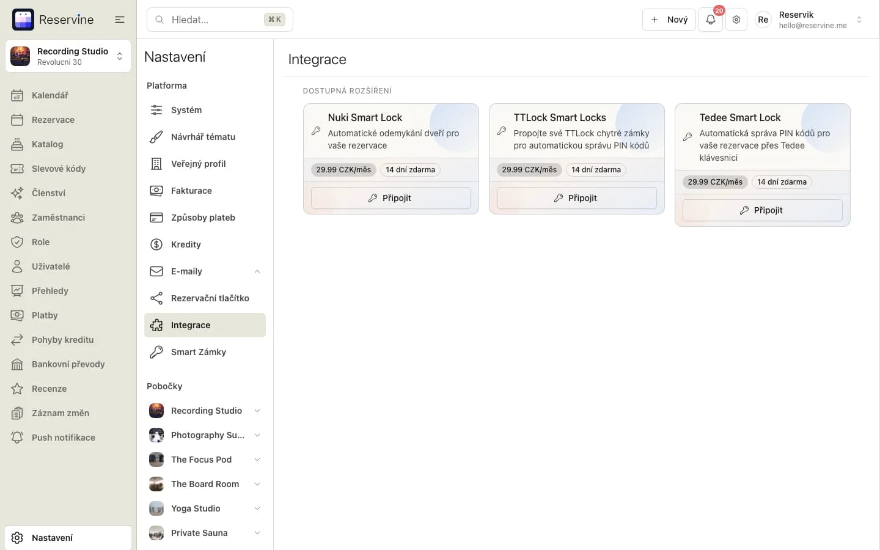Image resolution: width=880 pixels, height=550 pixels.
Task: Click the Kalendář calendar icon
Action: (17, 95)
